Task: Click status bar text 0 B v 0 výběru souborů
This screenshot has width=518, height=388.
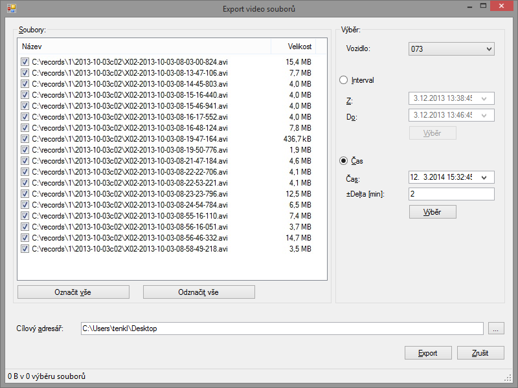Action: 47,376
